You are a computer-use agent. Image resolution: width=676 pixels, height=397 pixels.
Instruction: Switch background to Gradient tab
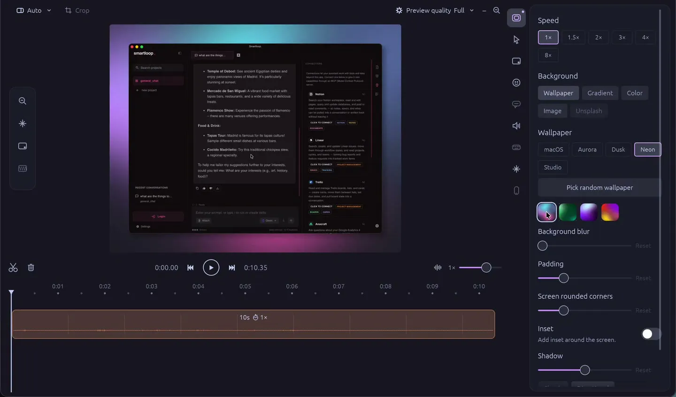click(600, 93)
